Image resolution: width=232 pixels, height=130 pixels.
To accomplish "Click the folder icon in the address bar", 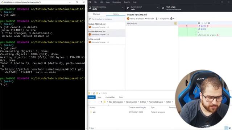I will click(105, 102).
